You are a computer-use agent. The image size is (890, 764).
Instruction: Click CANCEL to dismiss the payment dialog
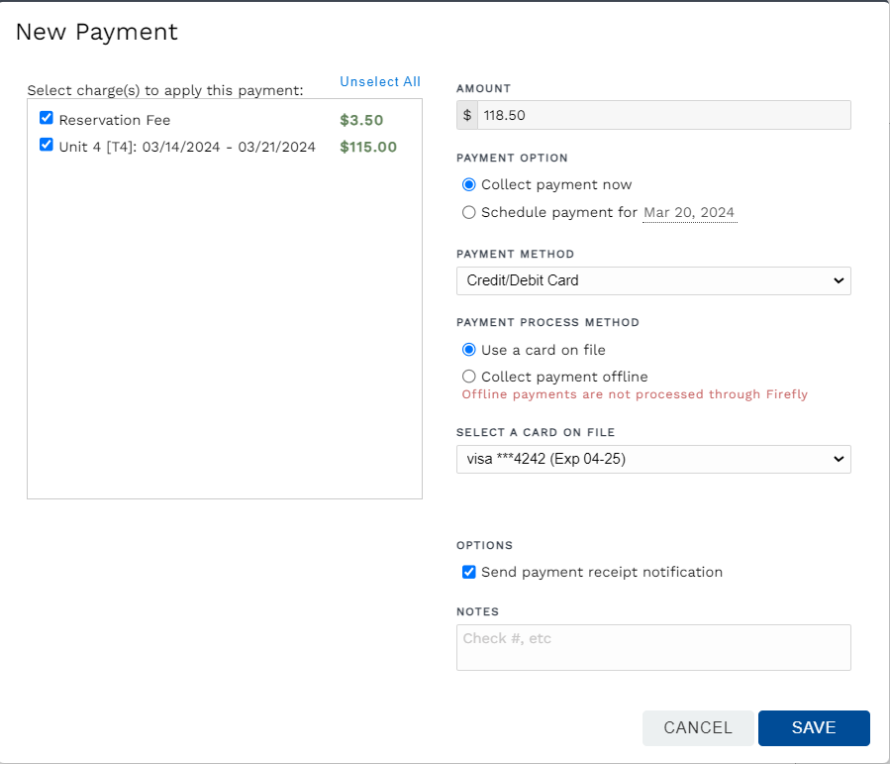698,727
